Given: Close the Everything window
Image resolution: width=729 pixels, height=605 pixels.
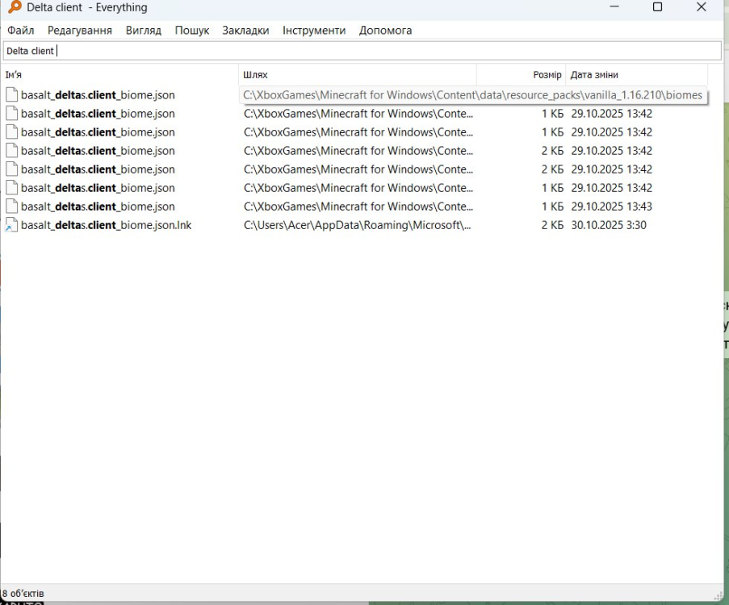Looking at the screenshot, I should [x=701, y=7].
